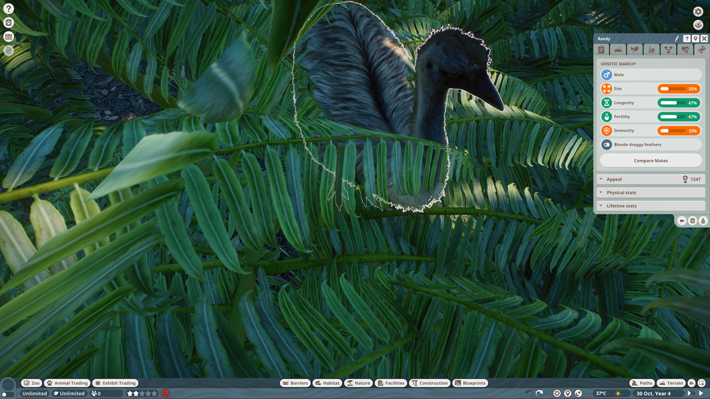Open the Barriers build menu
710x399 pixels.
(x=295, y=383)
